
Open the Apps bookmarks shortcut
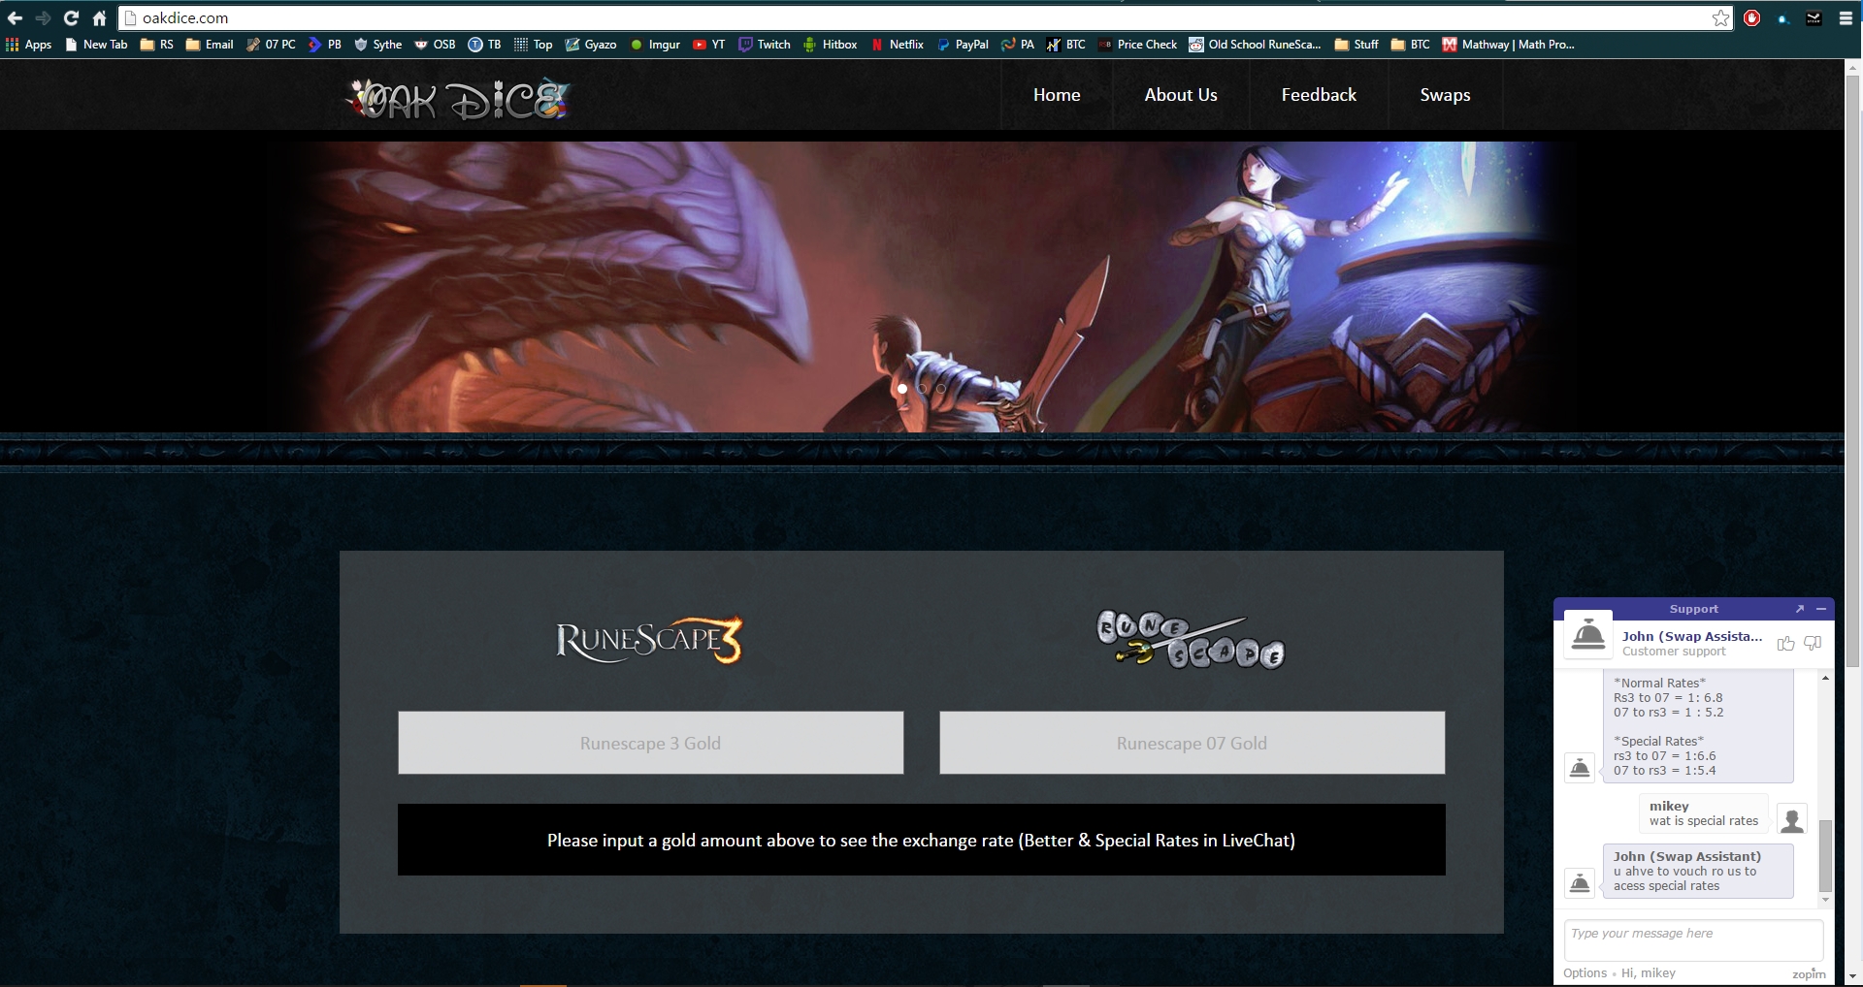29,45
